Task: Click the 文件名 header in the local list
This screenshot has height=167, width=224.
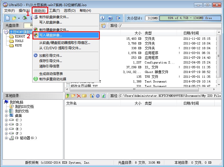Action: pyautogui.click(x=93, y=103)
